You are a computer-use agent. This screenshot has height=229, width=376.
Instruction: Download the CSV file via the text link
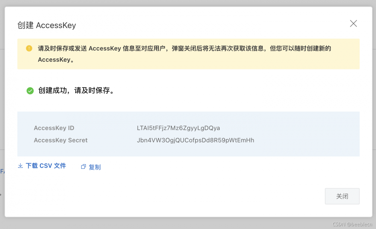tap(46, 166)
